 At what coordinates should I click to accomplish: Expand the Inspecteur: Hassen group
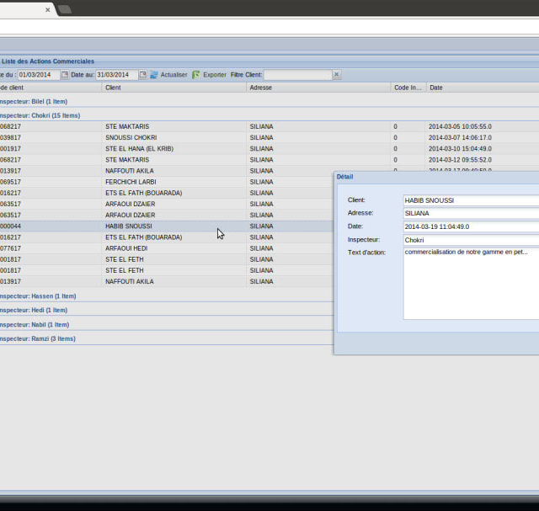tap(37, 296)
